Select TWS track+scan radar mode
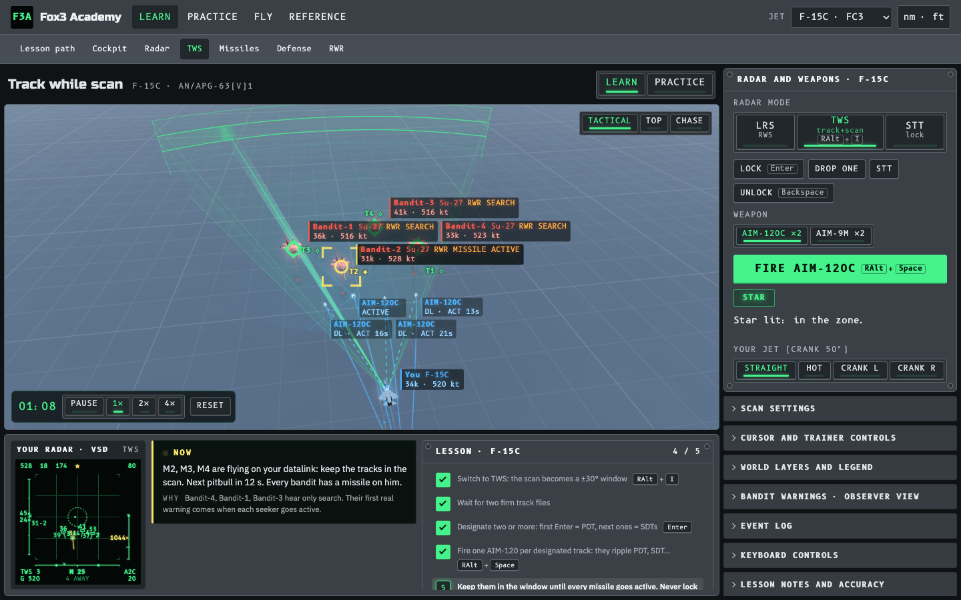 pos(840,131)
